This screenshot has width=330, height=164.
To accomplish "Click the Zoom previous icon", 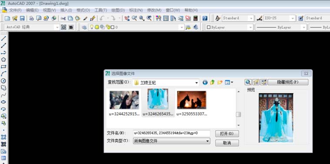I will coord(149,18).
